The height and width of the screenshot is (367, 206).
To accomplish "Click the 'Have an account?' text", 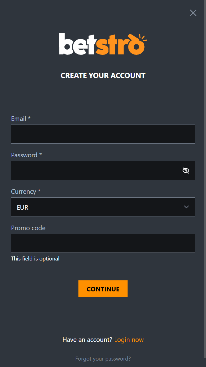I will coord(87,340).
